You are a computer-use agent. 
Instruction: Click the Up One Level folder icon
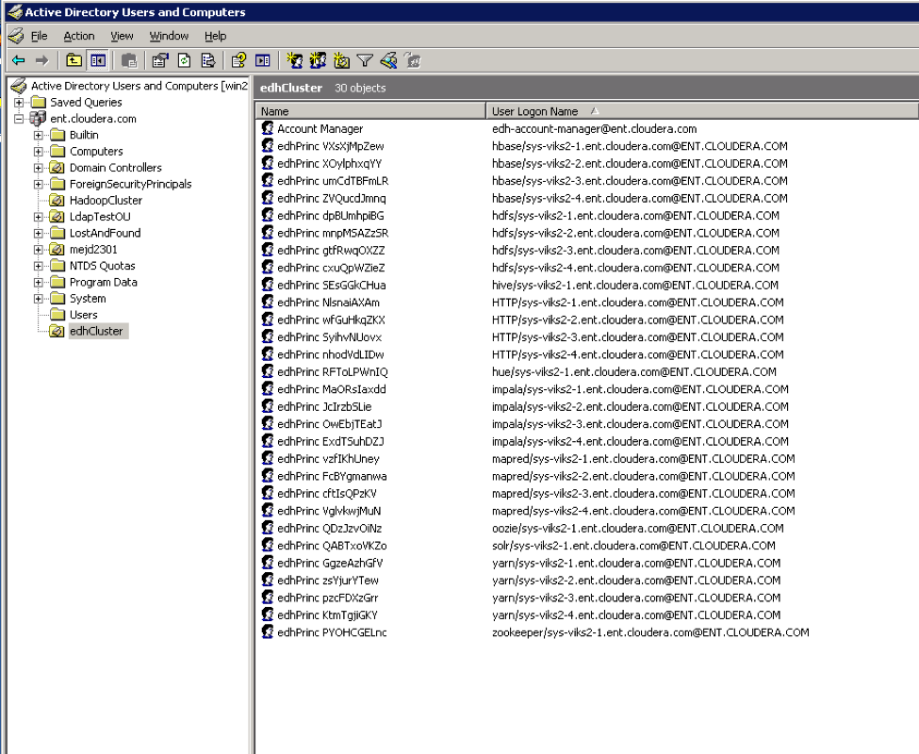tap(74, 60)
